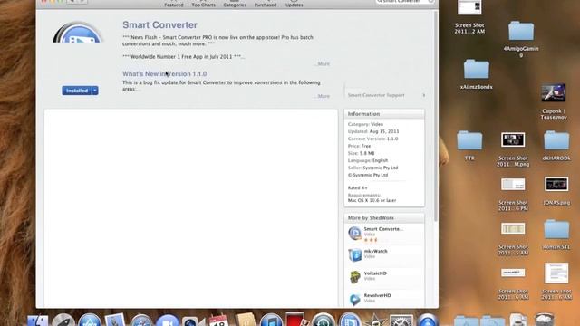Select the 4AmigoGaming folder on desktop

tap(521, 39)
